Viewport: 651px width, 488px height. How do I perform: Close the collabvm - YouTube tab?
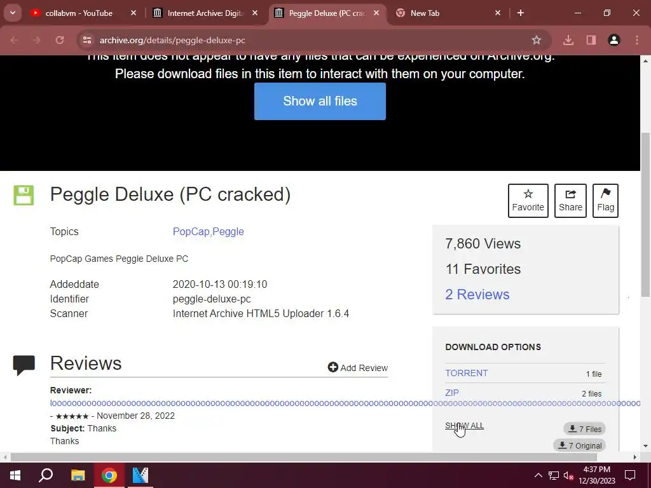pos(134,13)
